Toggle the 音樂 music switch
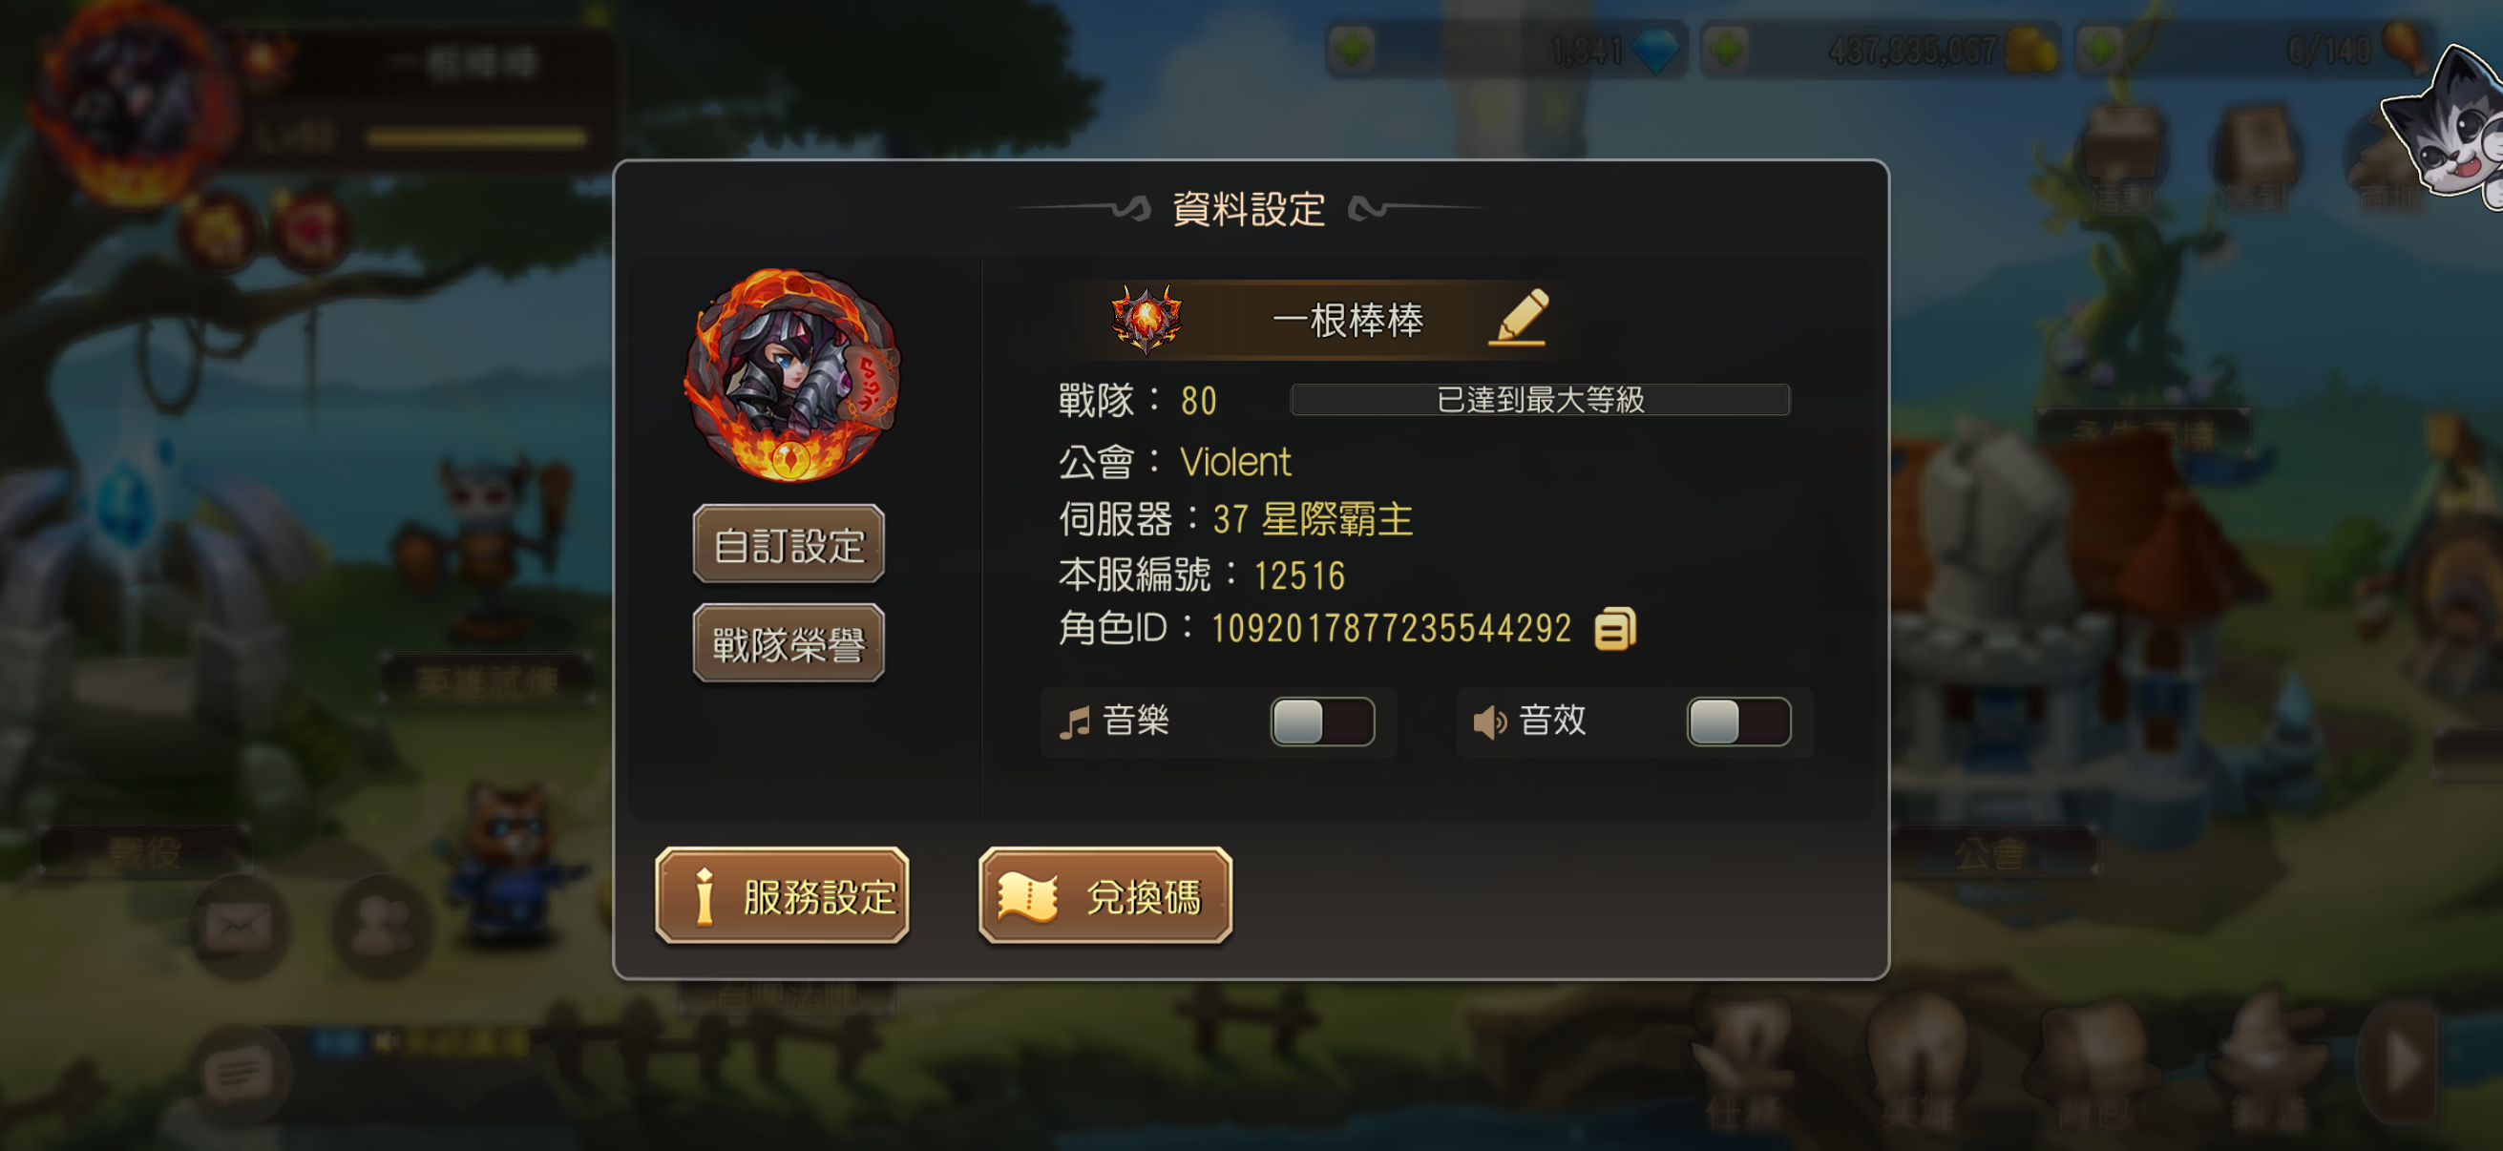This screenshot has height=1151, width=2503. pos(1322,722)
